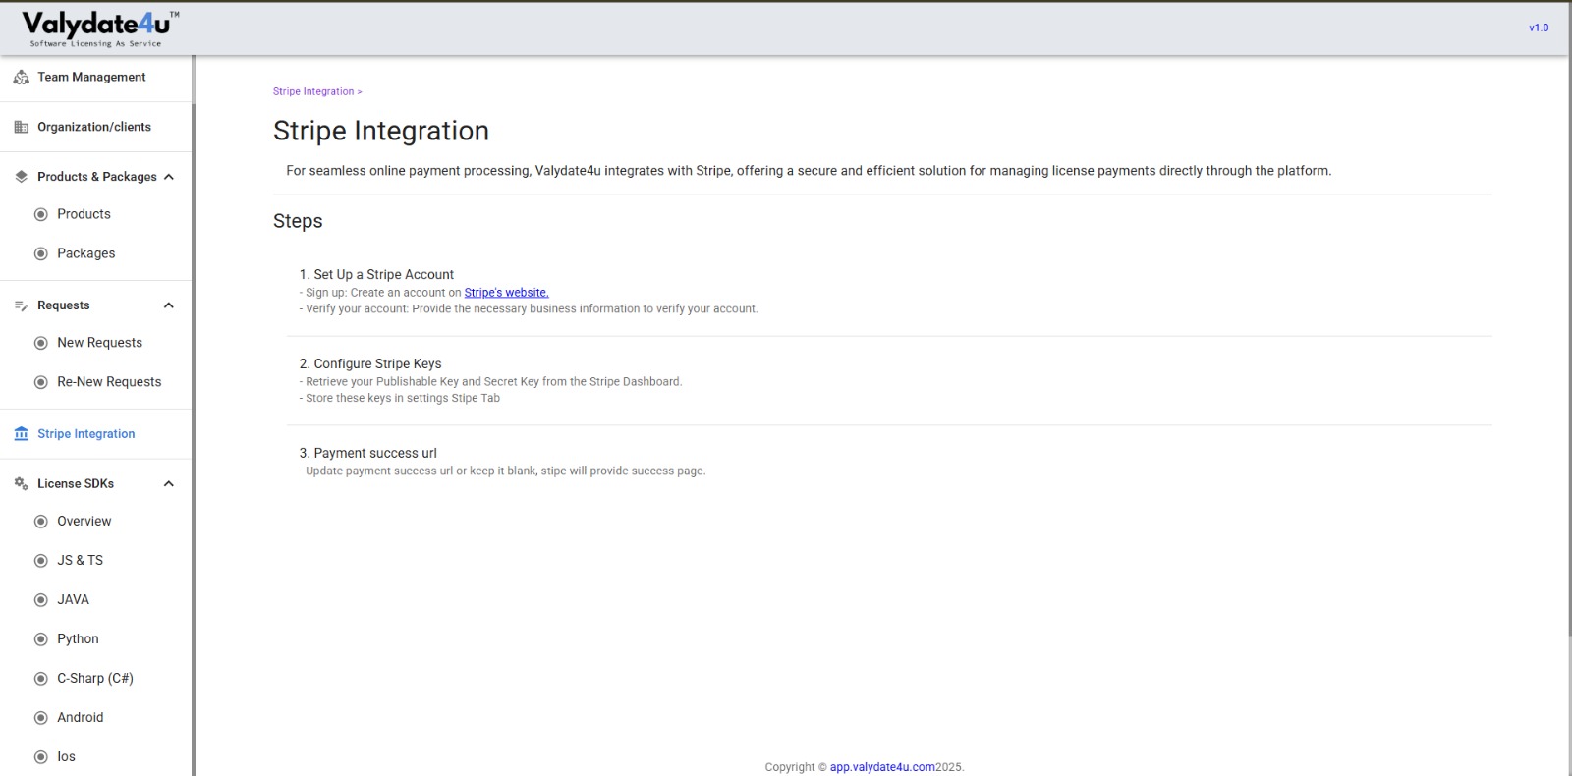Click the radio icon beside Overview

pos(41,522)
